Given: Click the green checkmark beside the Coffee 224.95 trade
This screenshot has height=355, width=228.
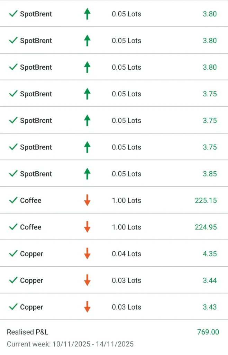Looking at the screenshot, I should (x=13, y=227).
